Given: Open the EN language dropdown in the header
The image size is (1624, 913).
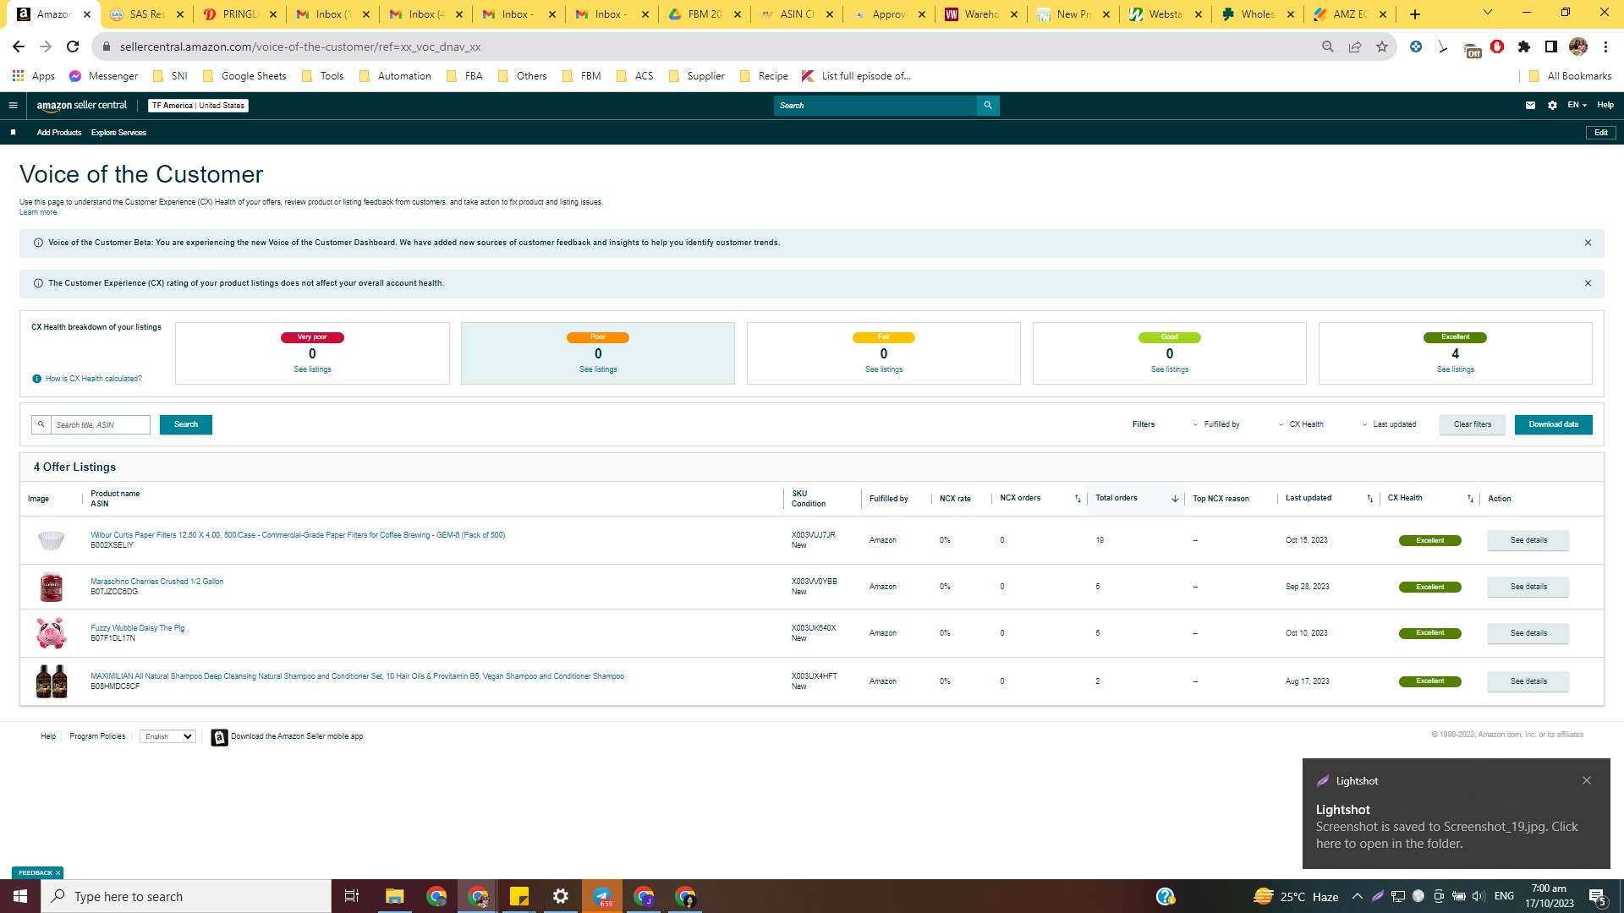Looking at the screenshot, I should (x=1577, y=106).
